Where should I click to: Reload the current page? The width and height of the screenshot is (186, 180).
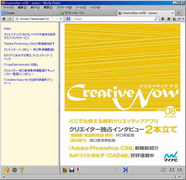pos(61,19)
